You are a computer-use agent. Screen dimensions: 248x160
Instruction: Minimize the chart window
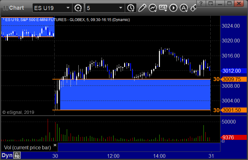click(220, 3)
